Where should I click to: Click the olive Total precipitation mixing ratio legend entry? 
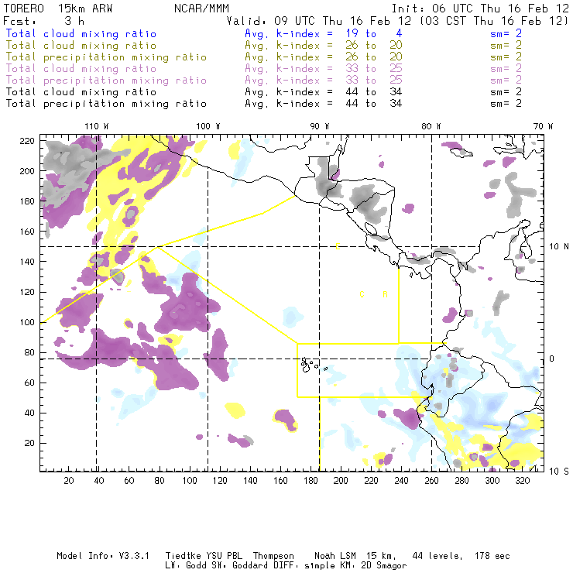tap(106, 57)
